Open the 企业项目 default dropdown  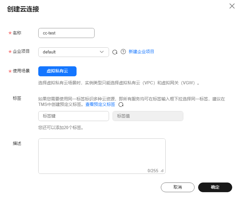(x=73, y=52)
